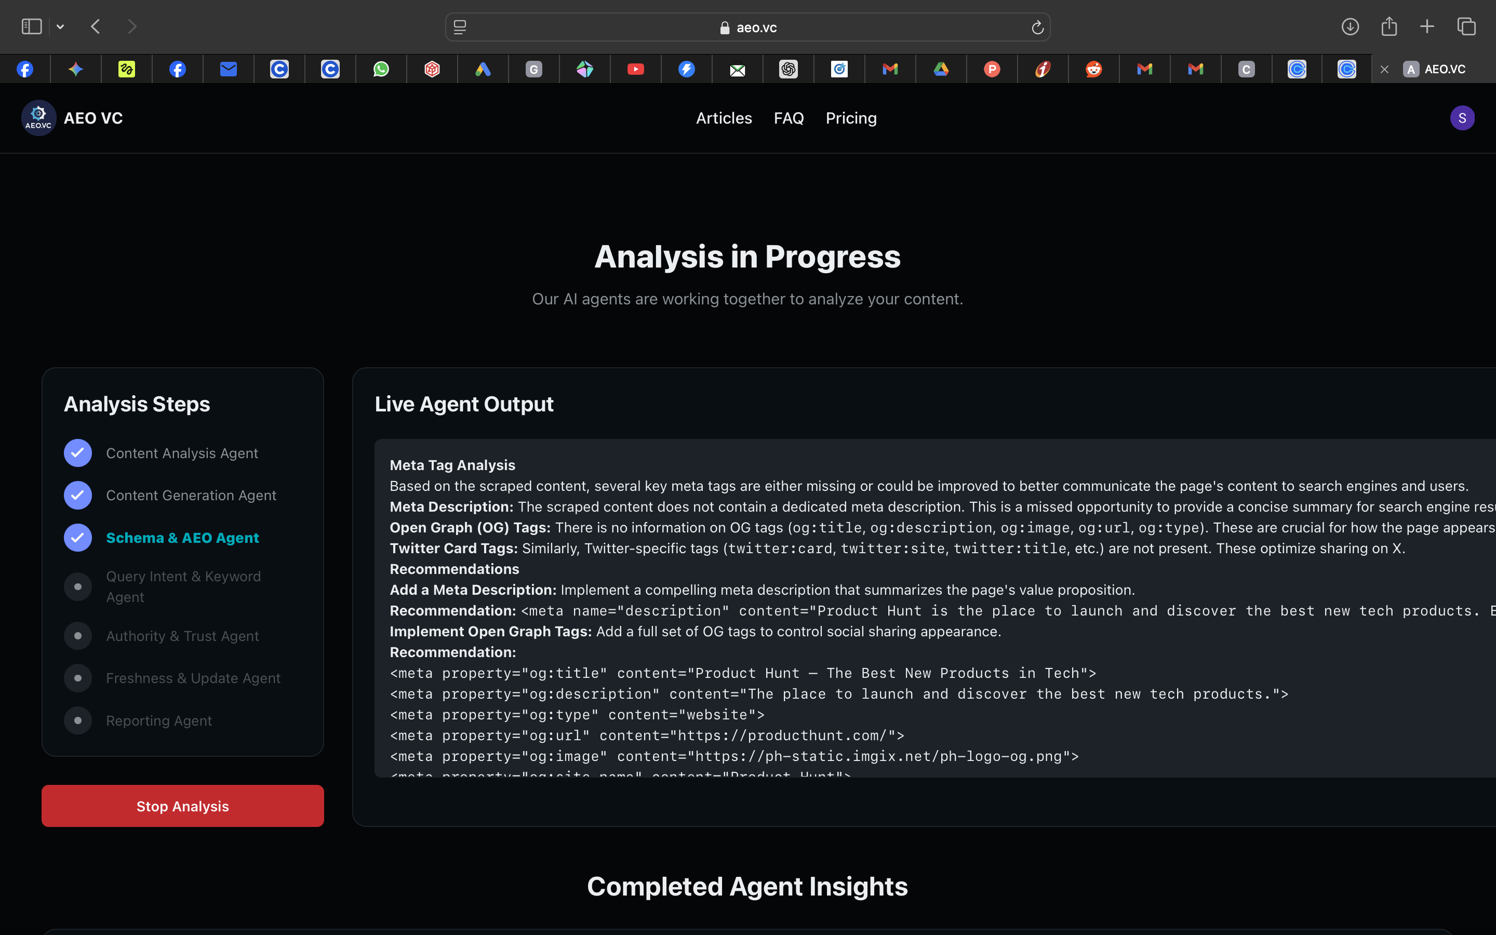Expand the sidebar options dropdown arrow
The width and height of the screenshot is (1496, 935).
pos(60,26)
